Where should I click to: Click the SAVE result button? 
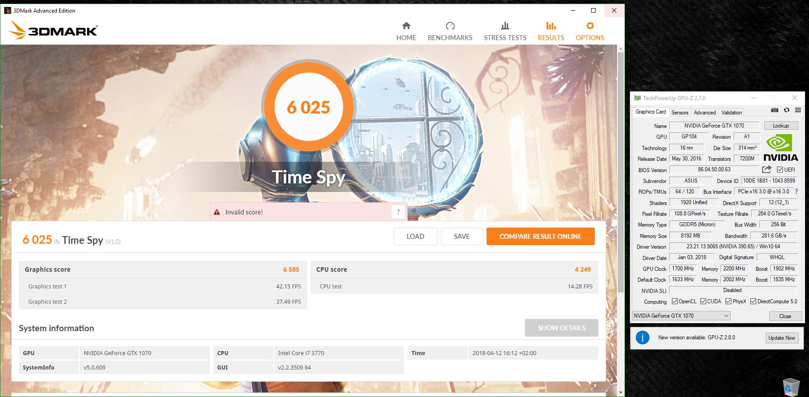(462, 237)
